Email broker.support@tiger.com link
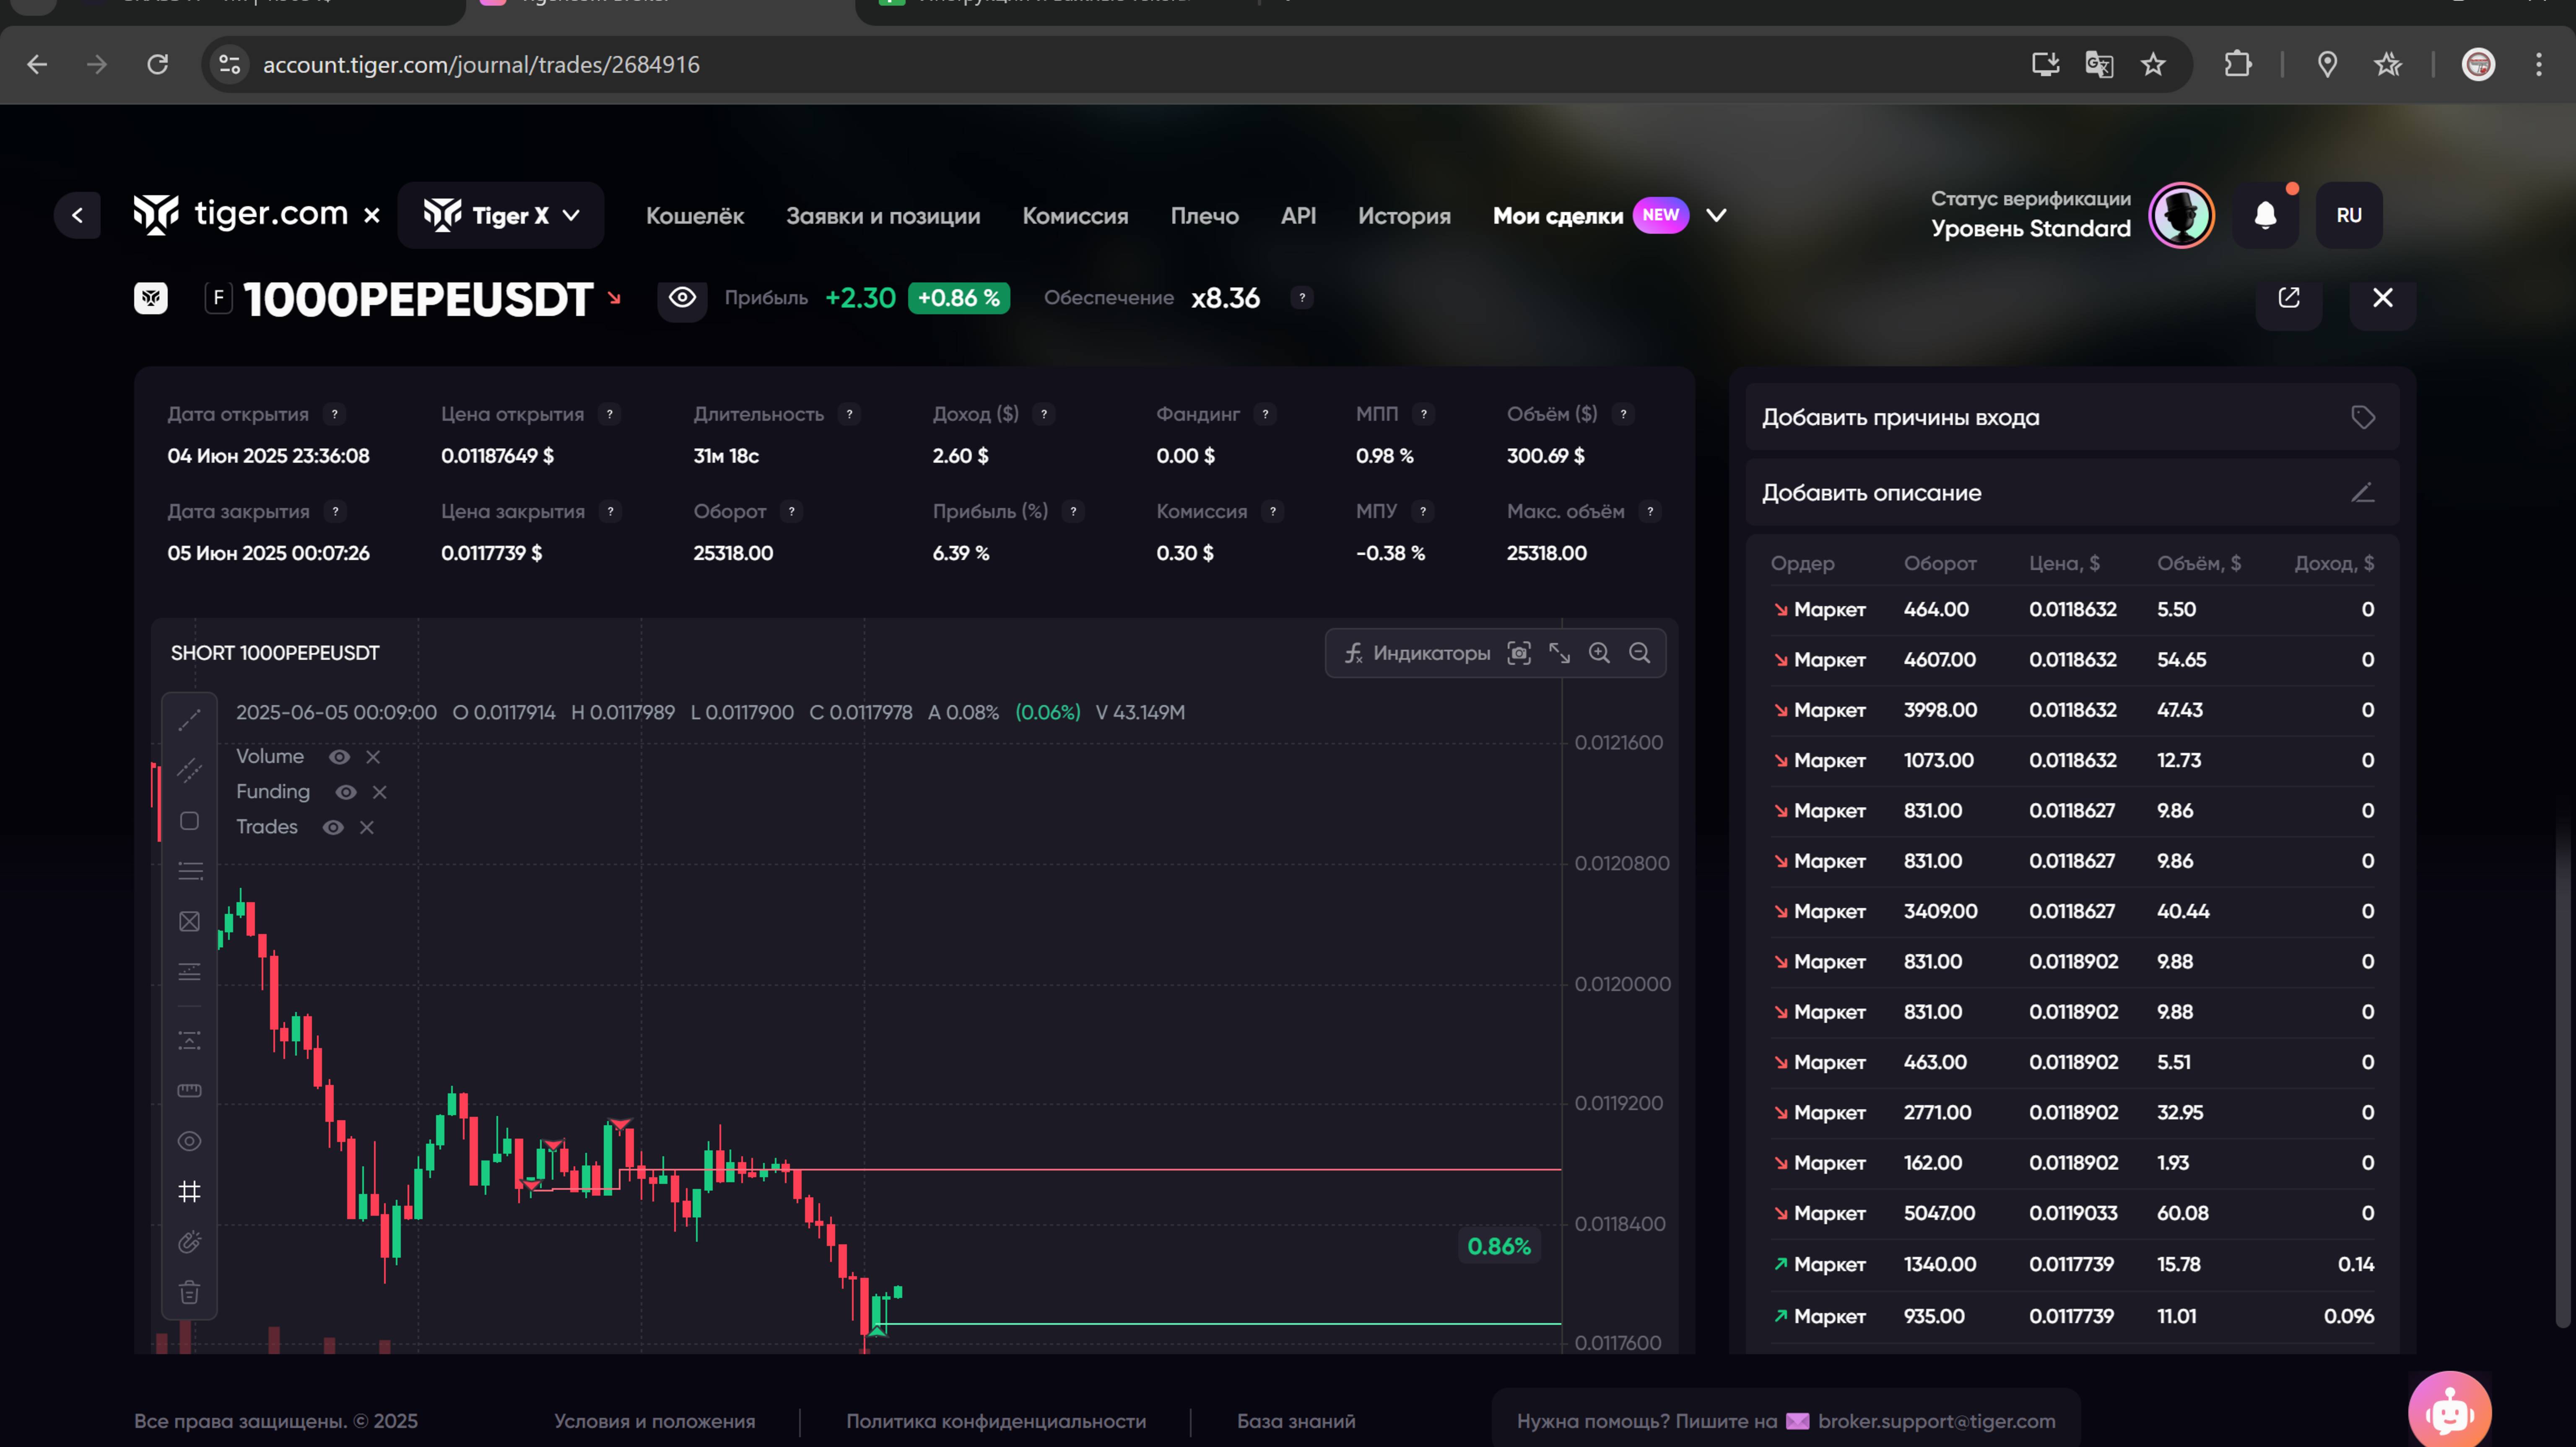 pos(1936,1421)
